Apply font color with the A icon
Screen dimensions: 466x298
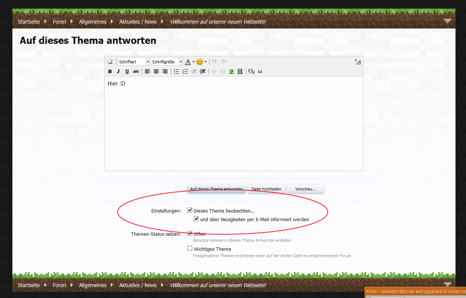(188, 62)
